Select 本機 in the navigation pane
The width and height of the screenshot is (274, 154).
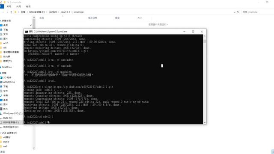pyautogui.click(x=4, y=73)
